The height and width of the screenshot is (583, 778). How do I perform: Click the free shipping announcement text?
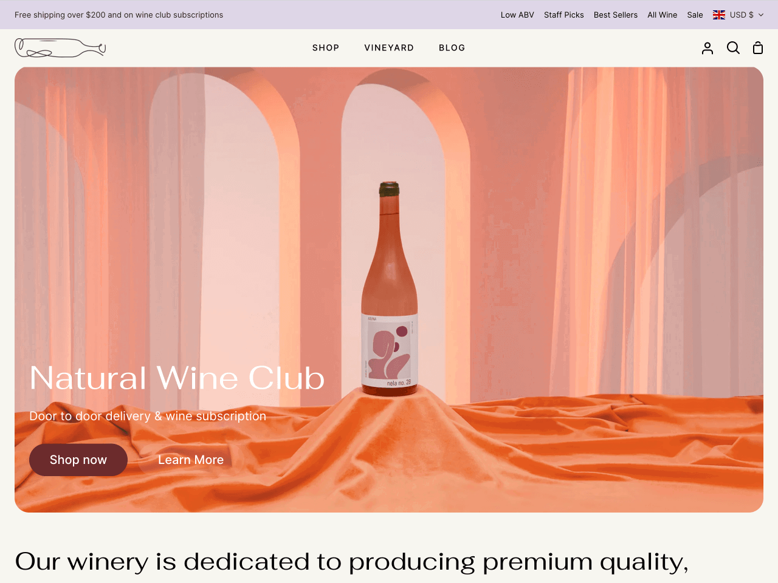119,15
